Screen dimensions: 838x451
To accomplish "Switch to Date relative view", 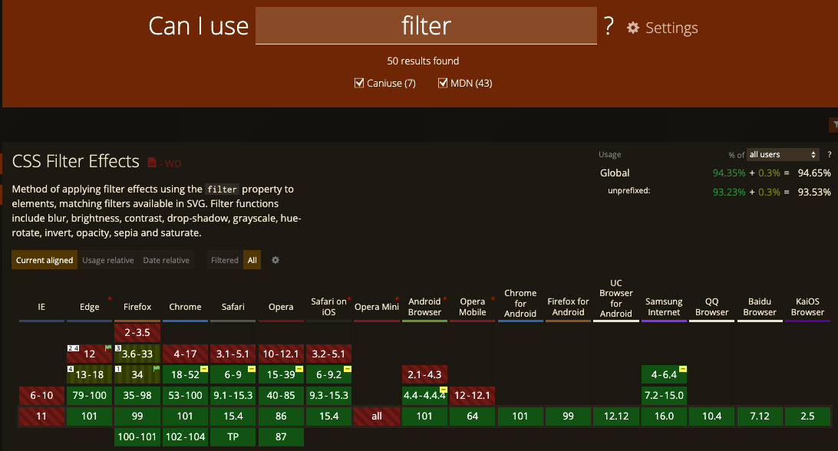I will coord(167,260).
